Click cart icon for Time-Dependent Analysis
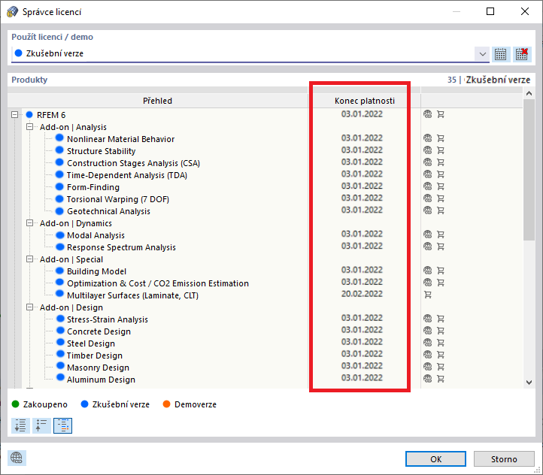This screenshot has width=543, height=475. click(x=441, y=174)
